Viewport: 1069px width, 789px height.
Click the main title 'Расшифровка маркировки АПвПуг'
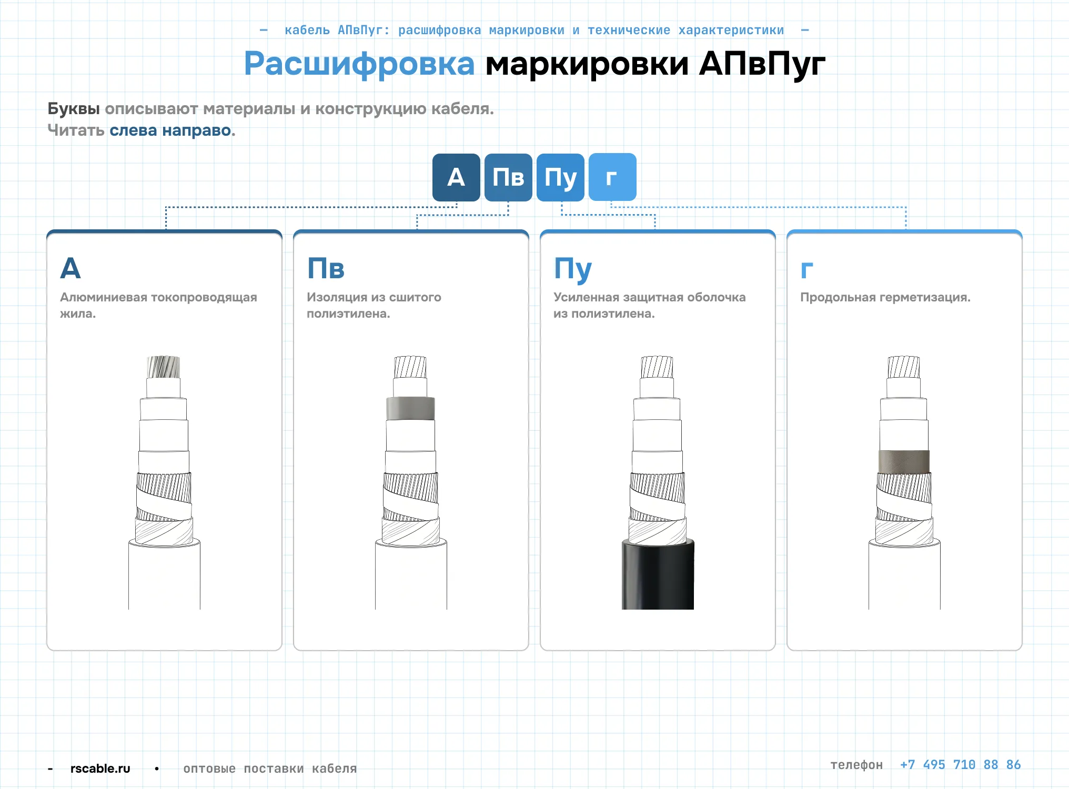[534, 64]
